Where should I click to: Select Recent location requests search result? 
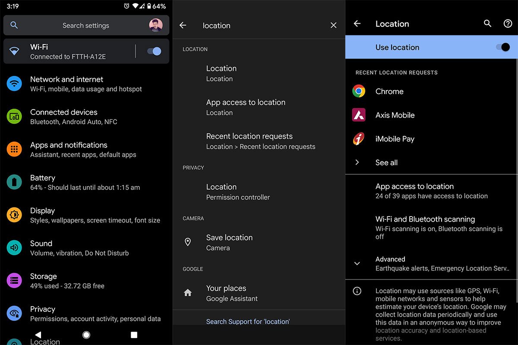(x=260, y=141)
